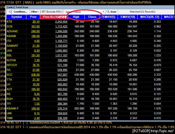The width and height of the screenshot is (175, 134).
Task: Select the ADVANC symbol
Action: pyautogui.click(x=12, y=31)
